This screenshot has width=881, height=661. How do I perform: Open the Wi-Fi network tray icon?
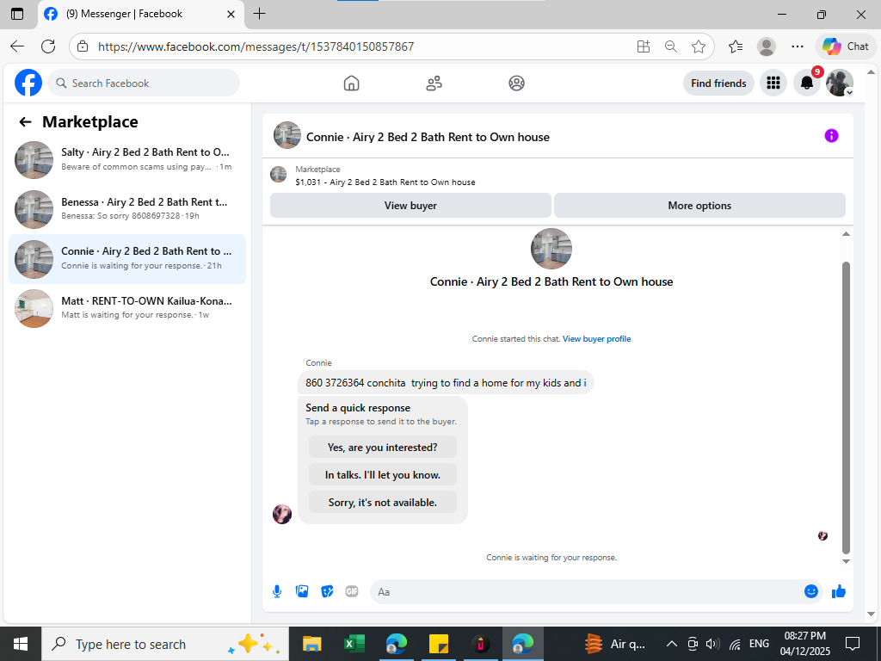click(735, 644)
